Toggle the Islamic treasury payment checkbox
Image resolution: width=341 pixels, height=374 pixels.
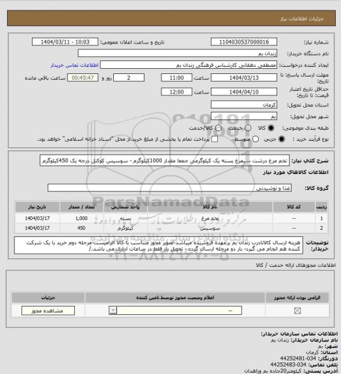coord(215,139)
